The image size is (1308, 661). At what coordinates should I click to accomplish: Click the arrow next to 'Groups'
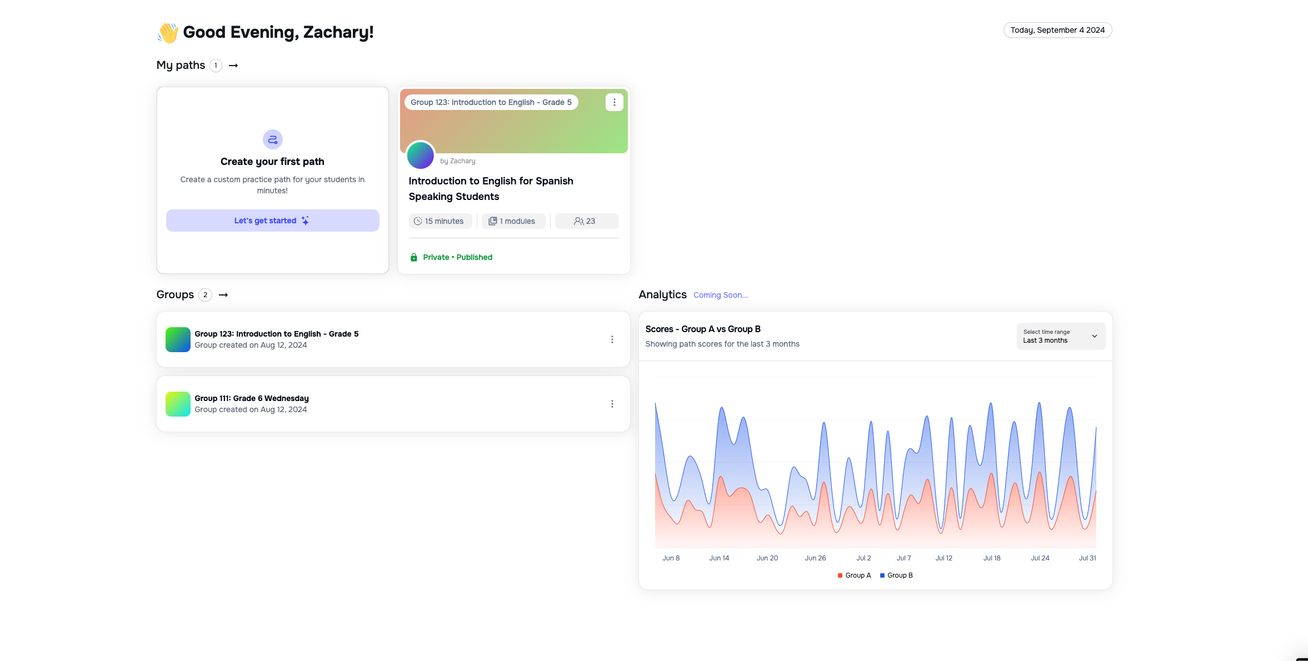(x=223, y=294)
